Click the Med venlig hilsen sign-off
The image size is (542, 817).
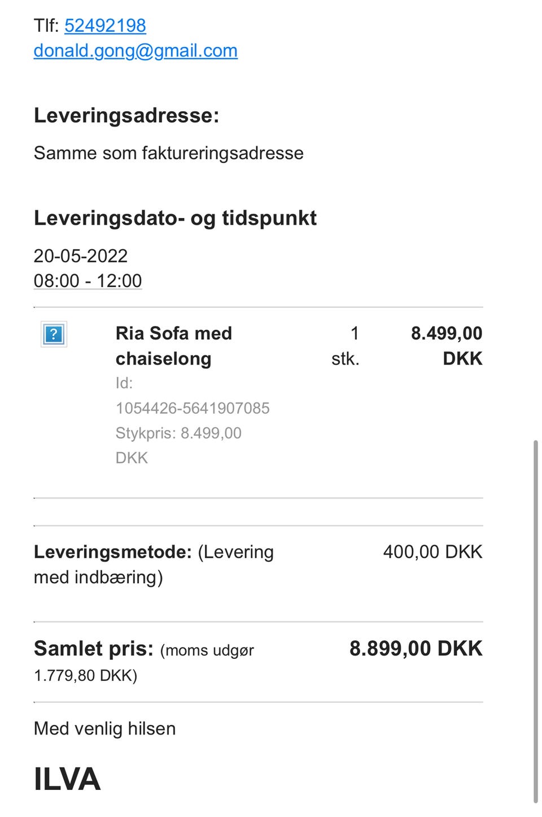pos(105,729)
